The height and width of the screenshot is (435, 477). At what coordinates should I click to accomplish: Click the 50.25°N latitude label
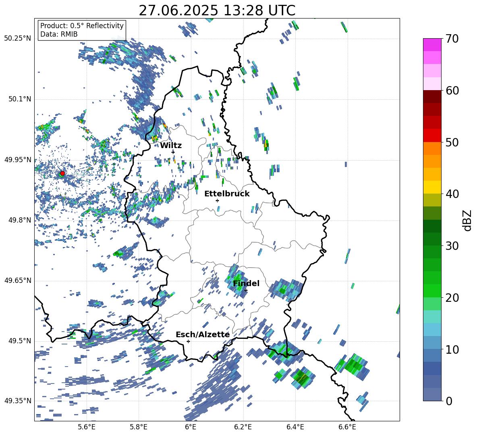18,39
